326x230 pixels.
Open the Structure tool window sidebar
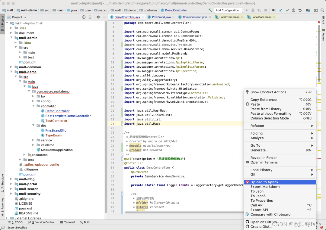pyautogui.click(x=2, y=183)
